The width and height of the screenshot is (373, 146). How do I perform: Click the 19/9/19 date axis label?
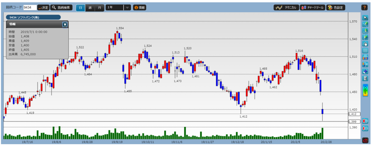[x=117, y=142]
